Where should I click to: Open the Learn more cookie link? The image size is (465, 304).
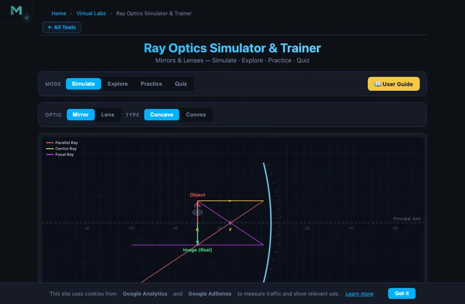(359, 294)
